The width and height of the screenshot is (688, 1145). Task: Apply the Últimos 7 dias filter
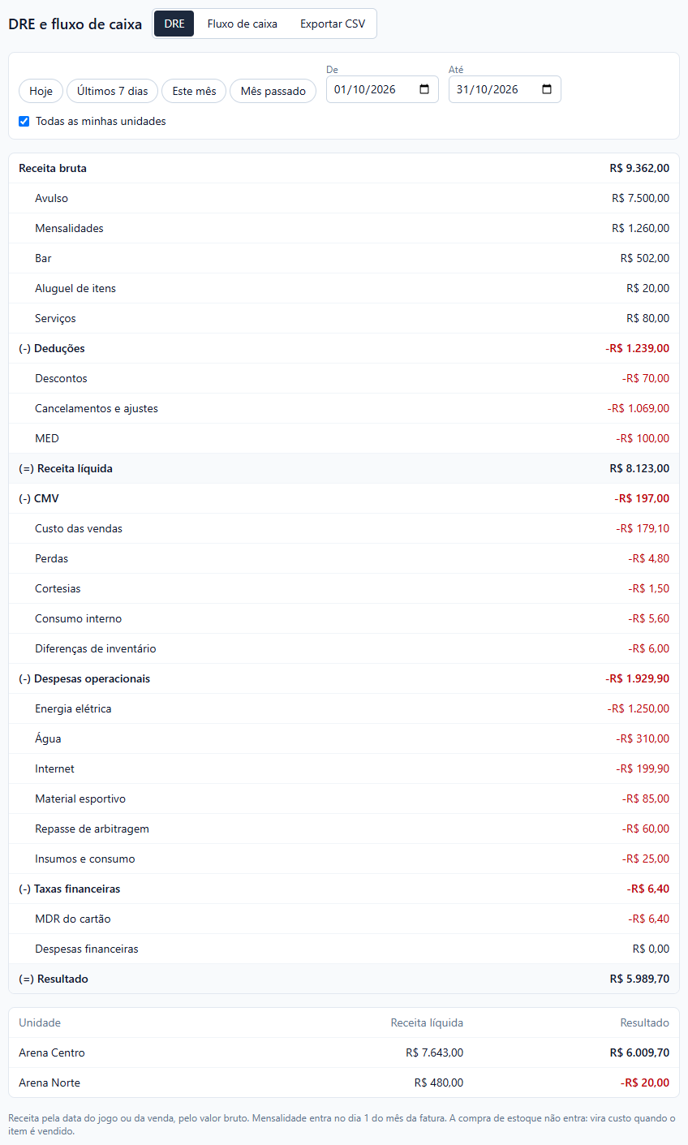pos(112,91)
